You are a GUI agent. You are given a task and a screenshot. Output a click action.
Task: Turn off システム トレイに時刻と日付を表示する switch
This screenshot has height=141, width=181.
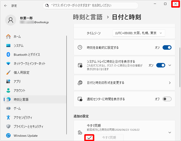coord(161,65)
